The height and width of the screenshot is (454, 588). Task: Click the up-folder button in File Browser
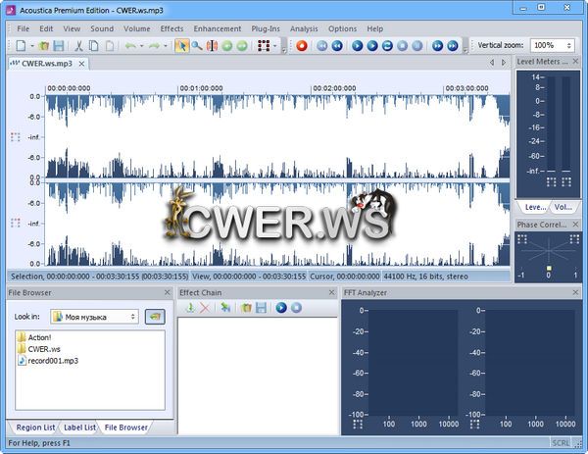click(154, 316)
